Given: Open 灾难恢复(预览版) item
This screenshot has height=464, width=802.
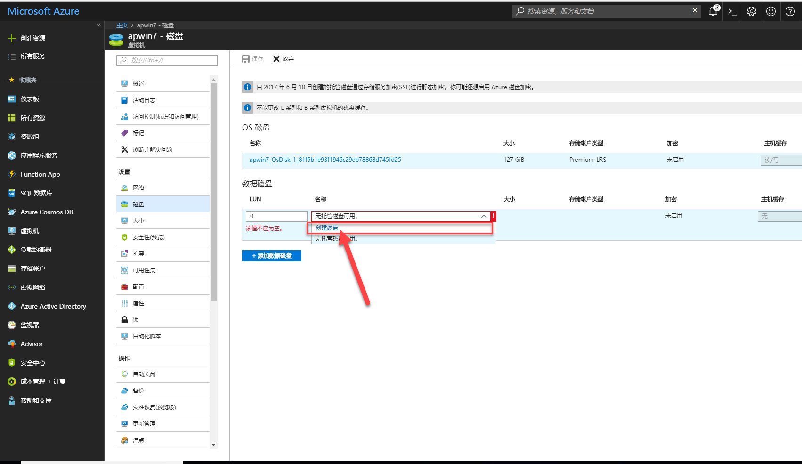Looking at the screenshot, I should pos(163,407).
